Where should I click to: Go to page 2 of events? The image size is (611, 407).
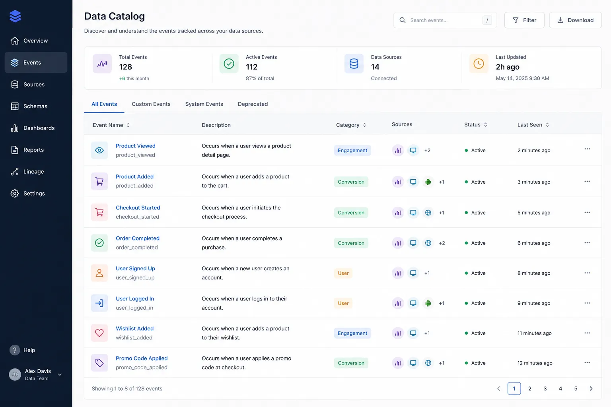(x=529, y=389)
